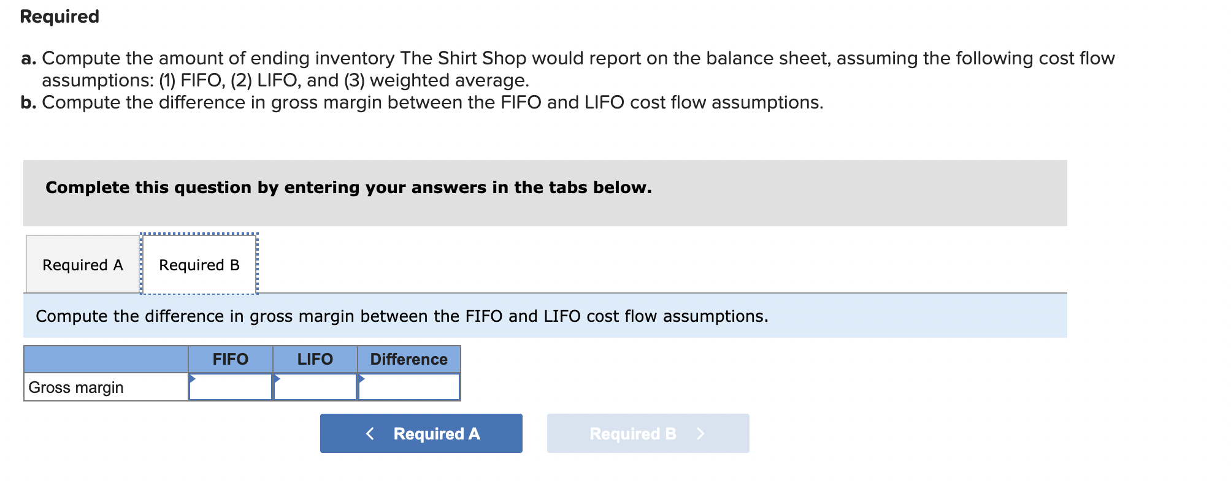Click the Required A navigation button
This screenshot has width=1231, height=483.
pos(421,433)
